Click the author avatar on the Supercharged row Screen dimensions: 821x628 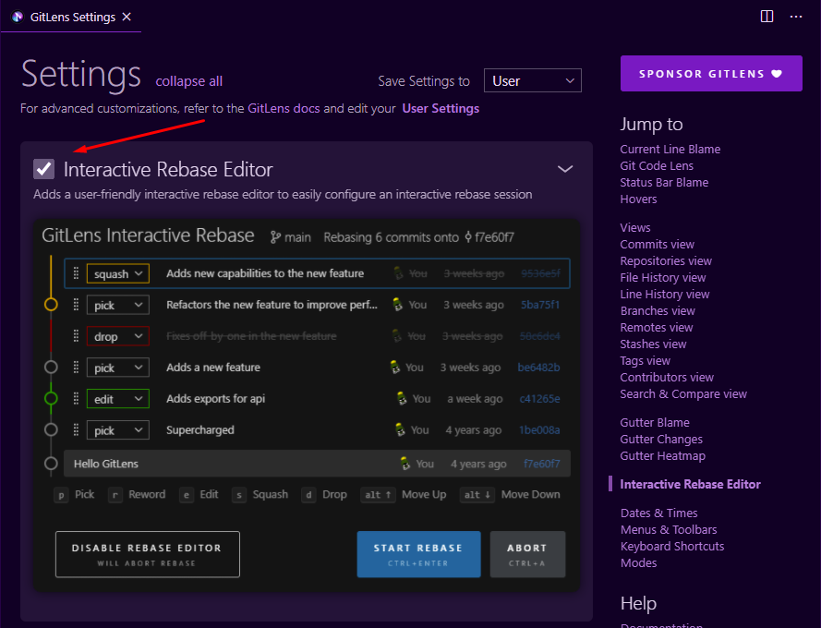click(401, 429)
